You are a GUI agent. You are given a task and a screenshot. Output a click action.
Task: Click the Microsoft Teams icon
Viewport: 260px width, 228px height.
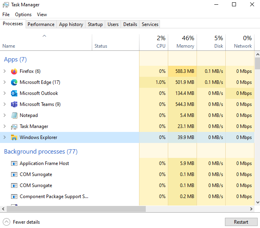click(14, 104)
